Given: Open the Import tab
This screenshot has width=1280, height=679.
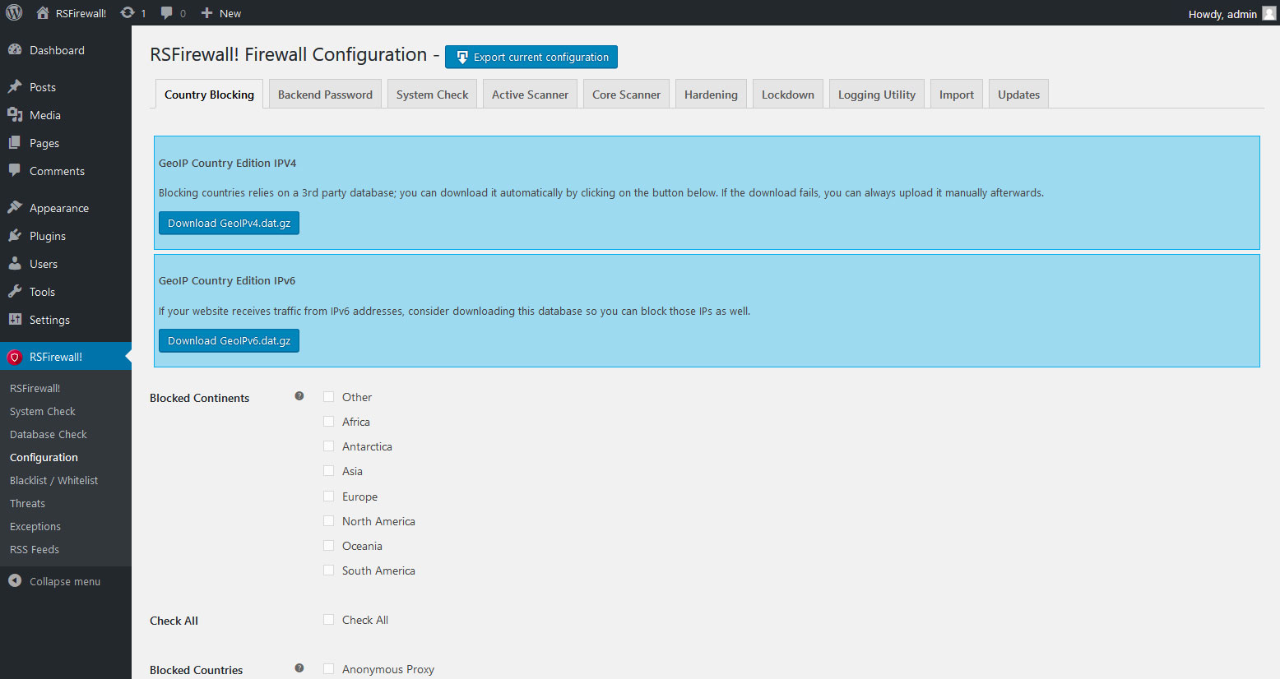Looking at the screenshot, I should click(957, 95).
